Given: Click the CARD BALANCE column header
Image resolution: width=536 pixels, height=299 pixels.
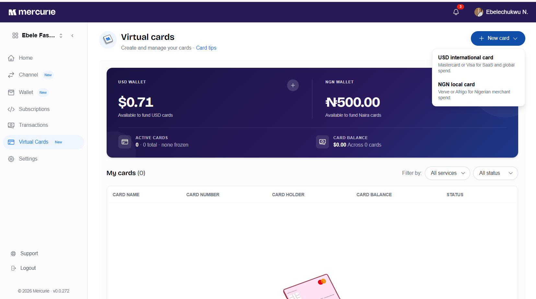Looking at the screenshot, I should point(374,195).
